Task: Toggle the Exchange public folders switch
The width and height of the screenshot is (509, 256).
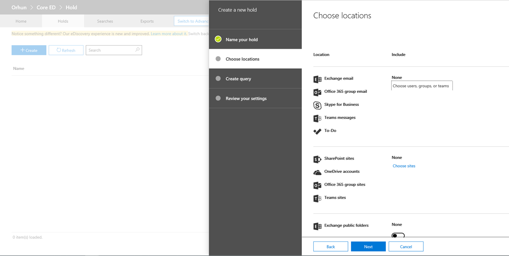Action: (398, 235)
